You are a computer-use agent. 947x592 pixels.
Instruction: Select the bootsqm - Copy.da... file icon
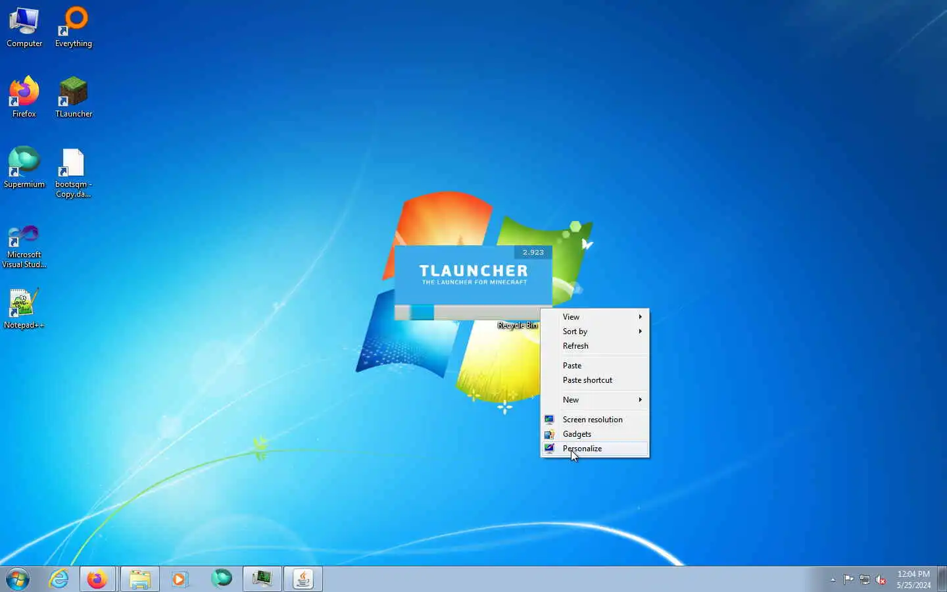(x=74, y=173)
